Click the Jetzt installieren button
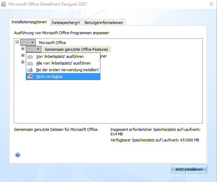The image size is (217, 182). [189, 169]
